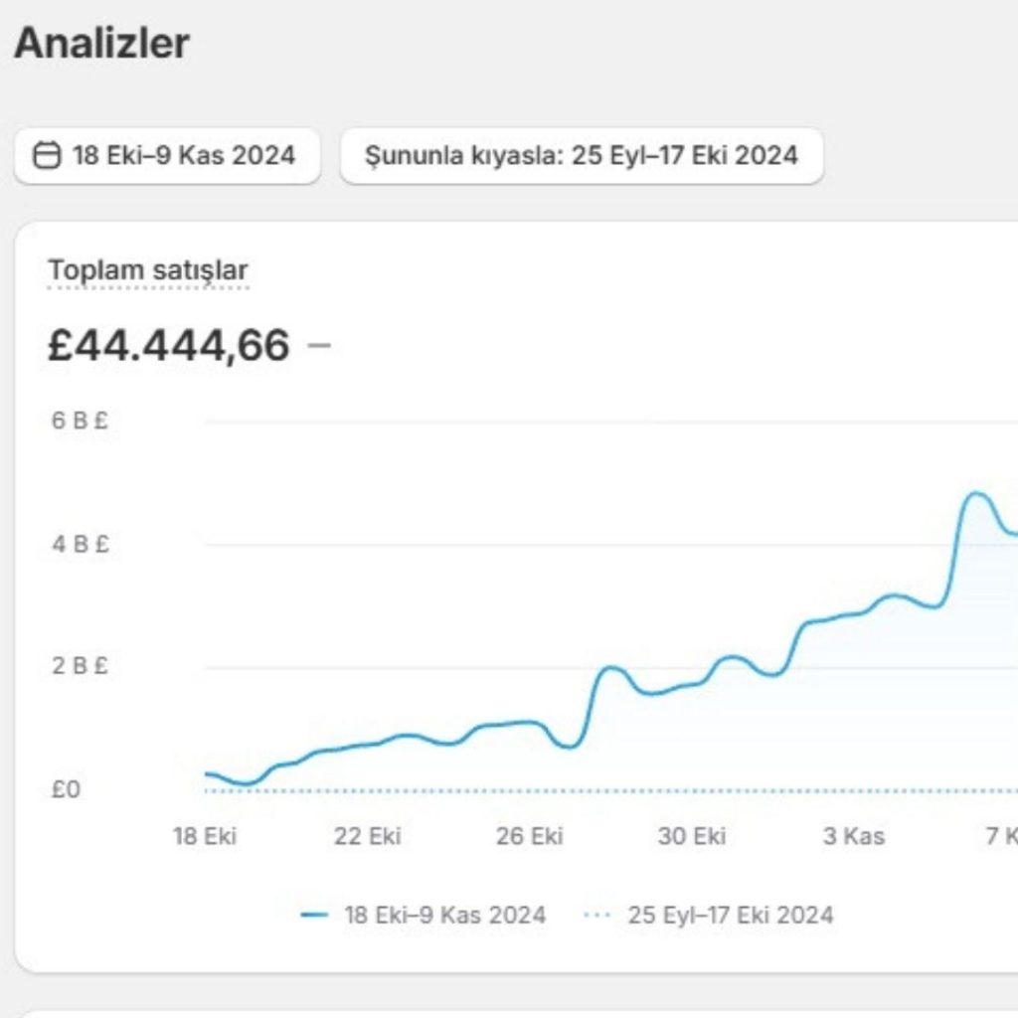
Task: Click the calendar icon in the date range button
Action: click(47, 156)
